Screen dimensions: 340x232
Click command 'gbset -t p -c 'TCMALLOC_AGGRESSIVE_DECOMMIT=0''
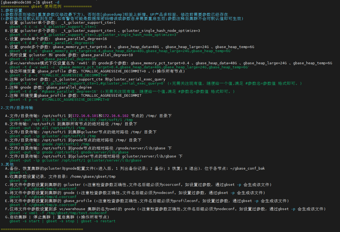59,75
